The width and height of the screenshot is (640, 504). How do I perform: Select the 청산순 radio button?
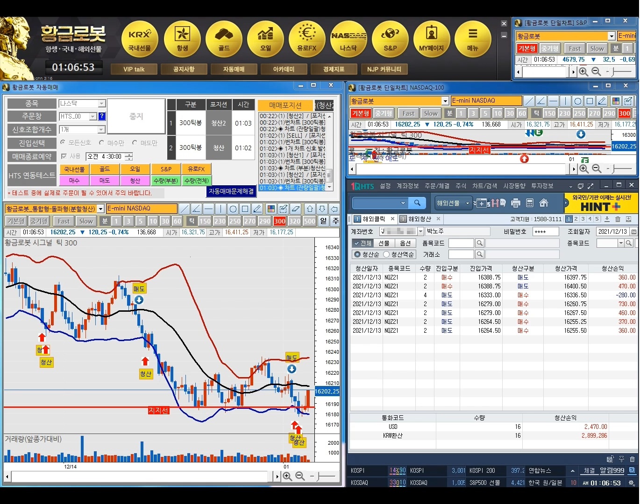[357, 254]
